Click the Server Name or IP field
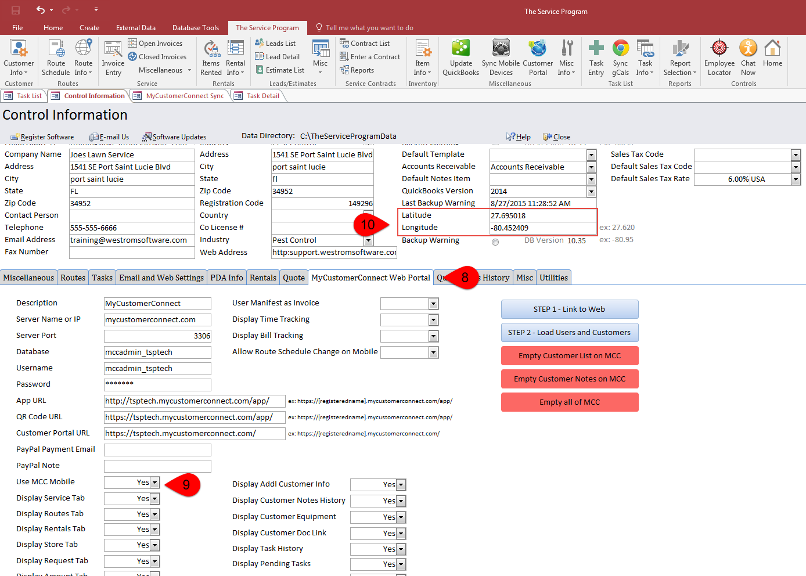The width and height of the screenshot is (806, 576). (x=157, y=320)
